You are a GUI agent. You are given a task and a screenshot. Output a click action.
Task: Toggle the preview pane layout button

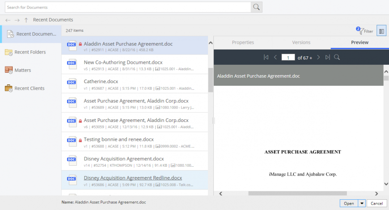381,31
